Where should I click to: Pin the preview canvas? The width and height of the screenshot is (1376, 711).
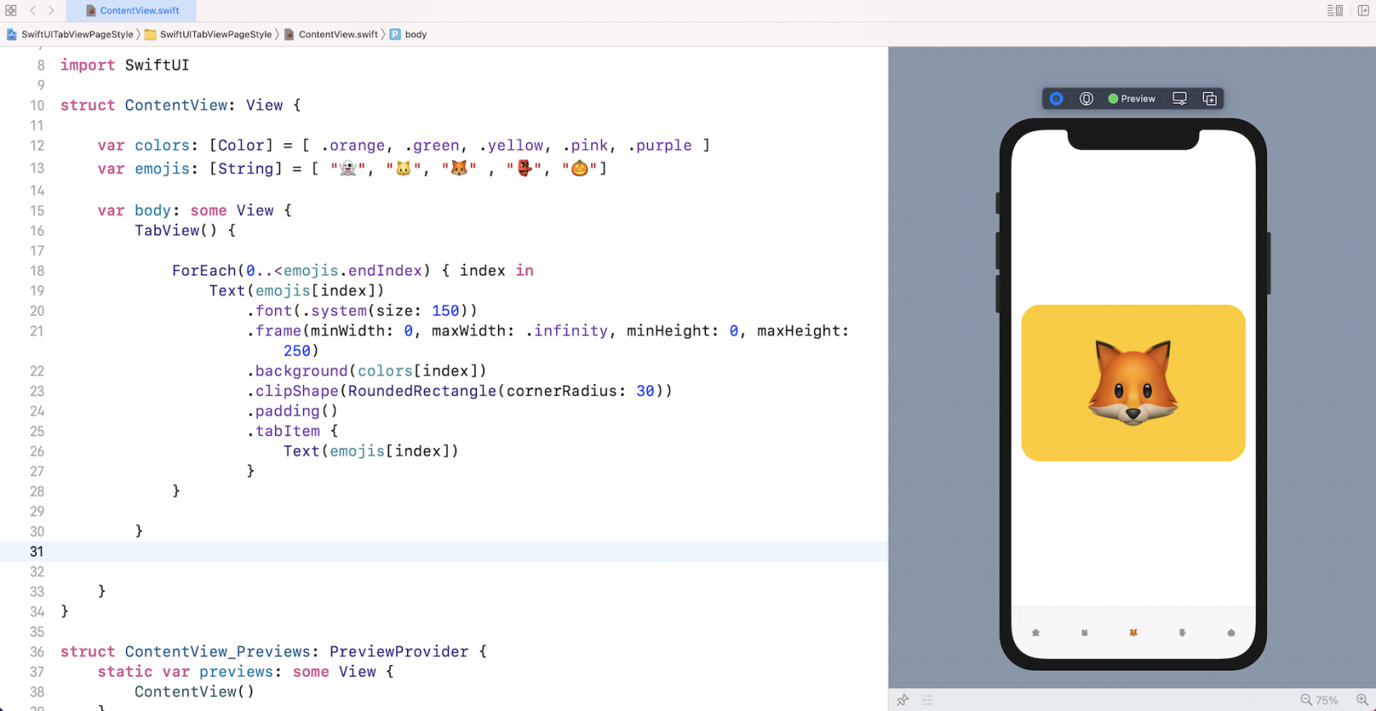click(x=903, y=700)
